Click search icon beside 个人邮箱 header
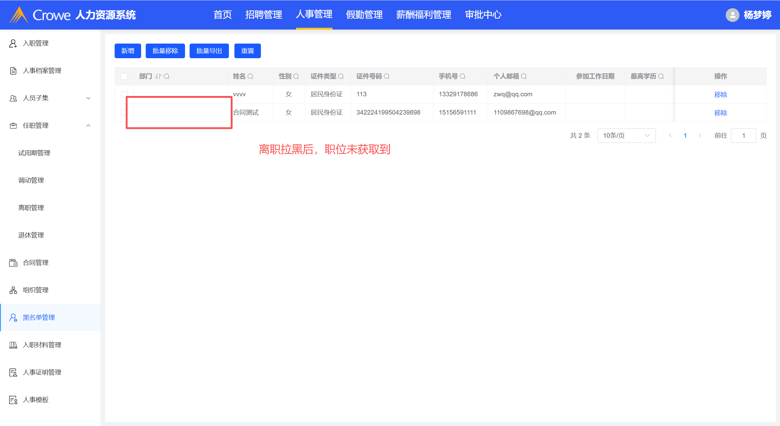Image resolution: width=780 pixels, height=426 pixels. coord(524,76)
